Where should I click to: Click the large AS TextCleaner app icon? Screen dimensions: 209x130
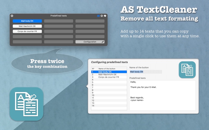27,104
